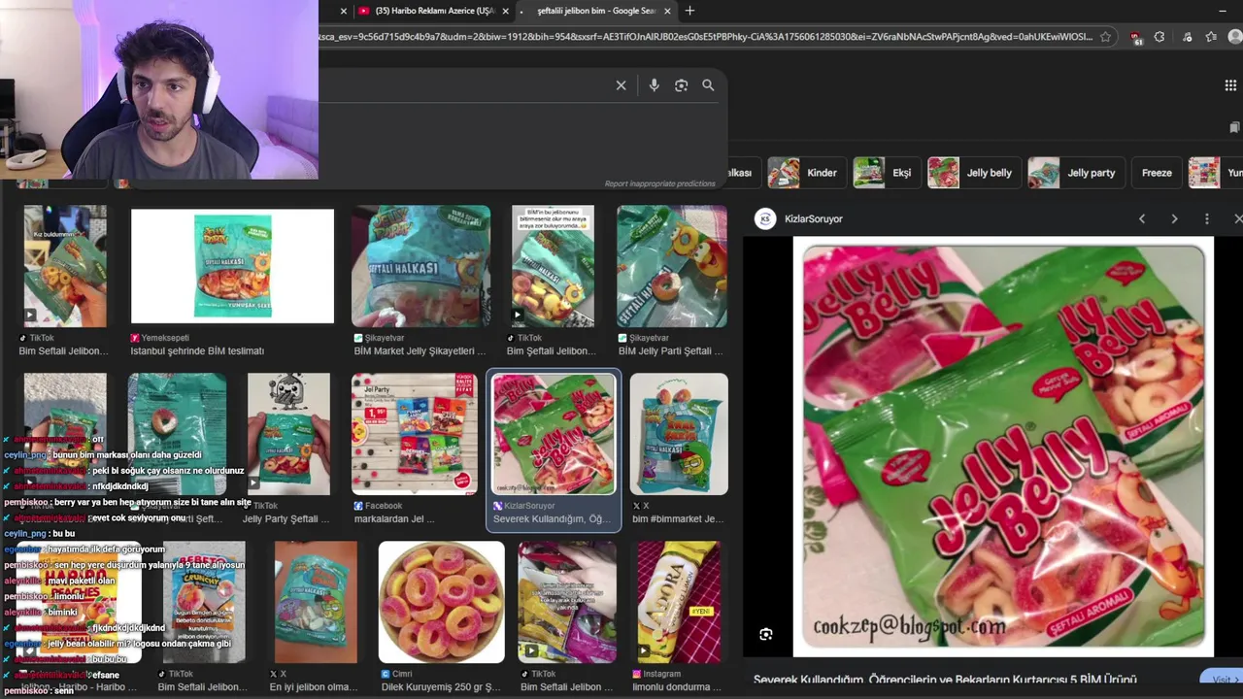Search inside image with Lens icon
The height and width of the screenshot is (699, 1243).
(766, 634)
